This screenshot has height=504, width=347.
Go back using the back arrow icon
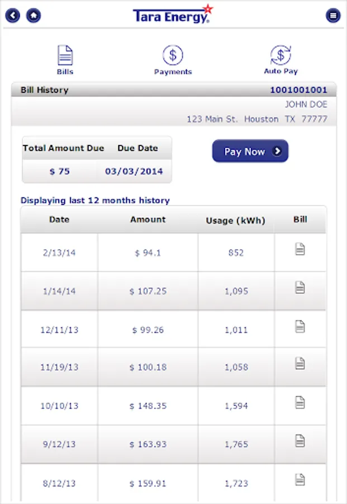(x=12, y=15)
